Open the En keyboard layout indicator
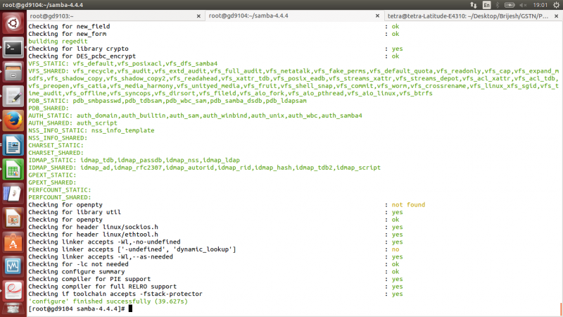The width and height of the screenshot is (563, 317). pyautogui.click(x=486, y=5)
